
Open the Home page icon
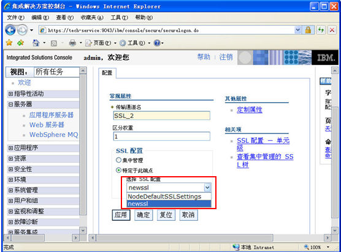coord(36,43)
